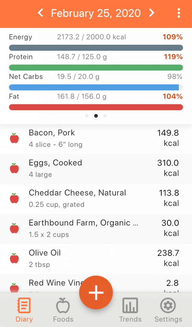Open the Olive Oil 2 tbsp entry
The image size is (192, 327).
[x=96, y=259]
